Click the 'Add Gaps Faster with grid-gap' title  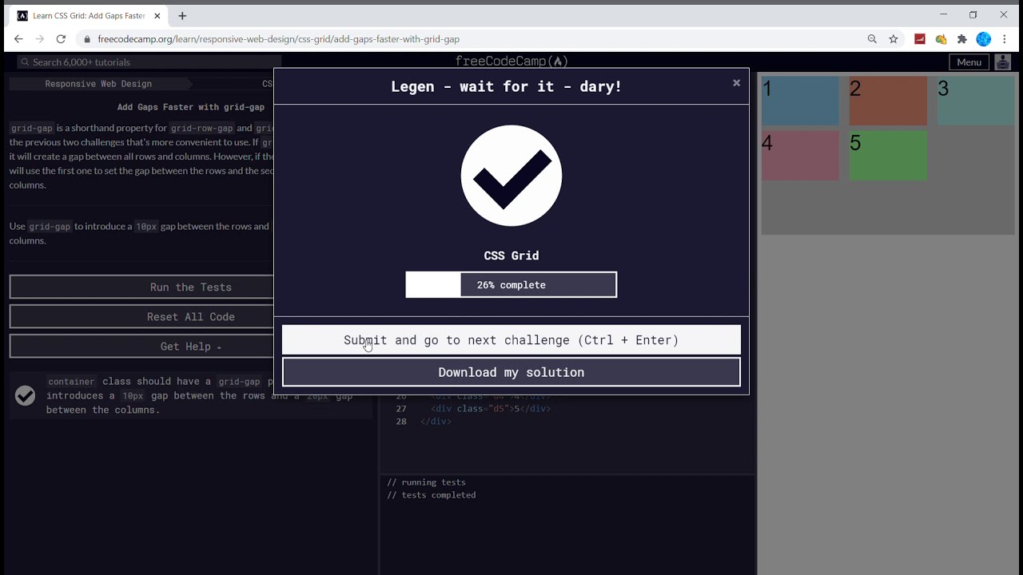click(x=191, y=107)
